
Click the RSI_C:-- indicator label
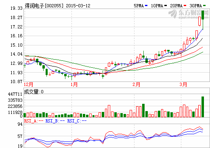tap(77, 121)
